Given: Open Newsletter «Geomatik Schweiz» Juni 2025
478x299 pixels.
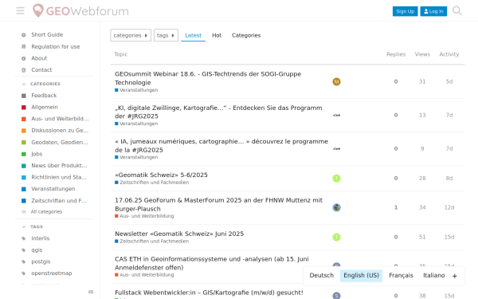Looking at the screenshot, I should [x=179, y=234].
